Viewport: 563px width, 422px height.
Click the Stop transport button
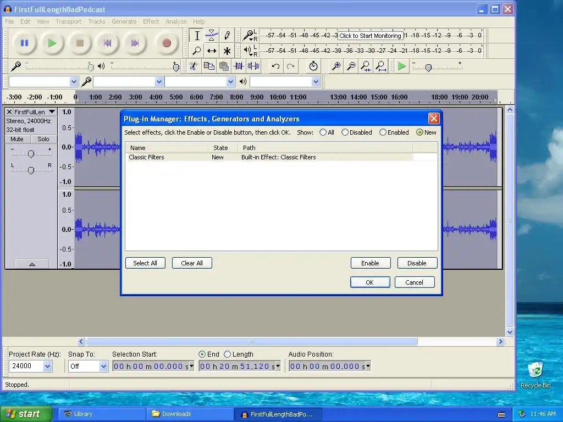click(x=80, y=43)
